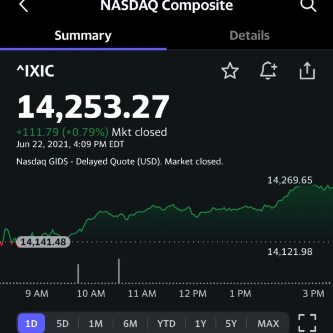Open search with magnifier icon

coord(309,6)
